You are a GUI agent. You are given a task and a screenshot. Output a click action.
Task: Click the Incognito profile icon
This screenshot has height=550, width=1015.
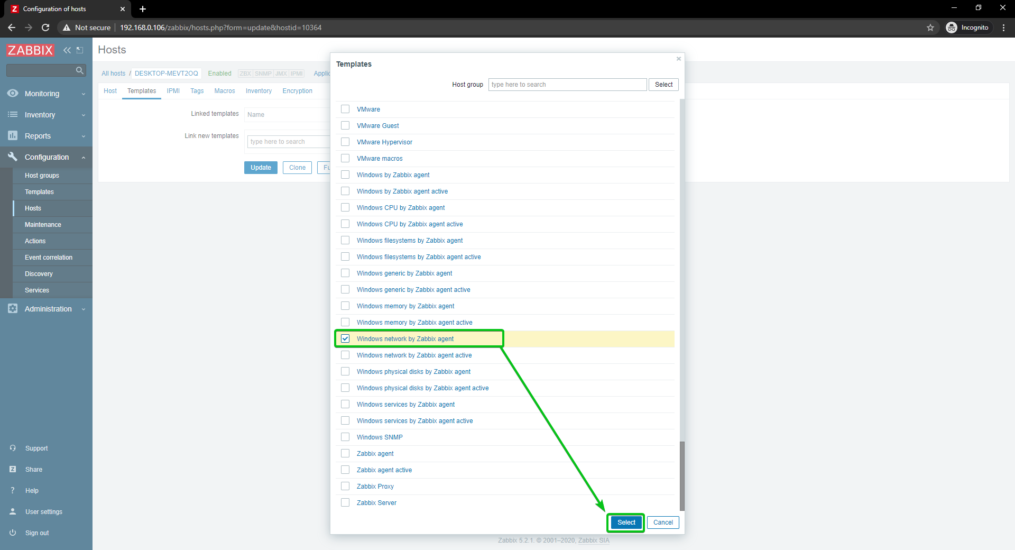coord(952,27)
